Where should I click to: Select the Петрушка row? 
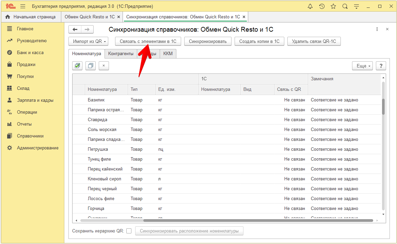click(227, 149)
